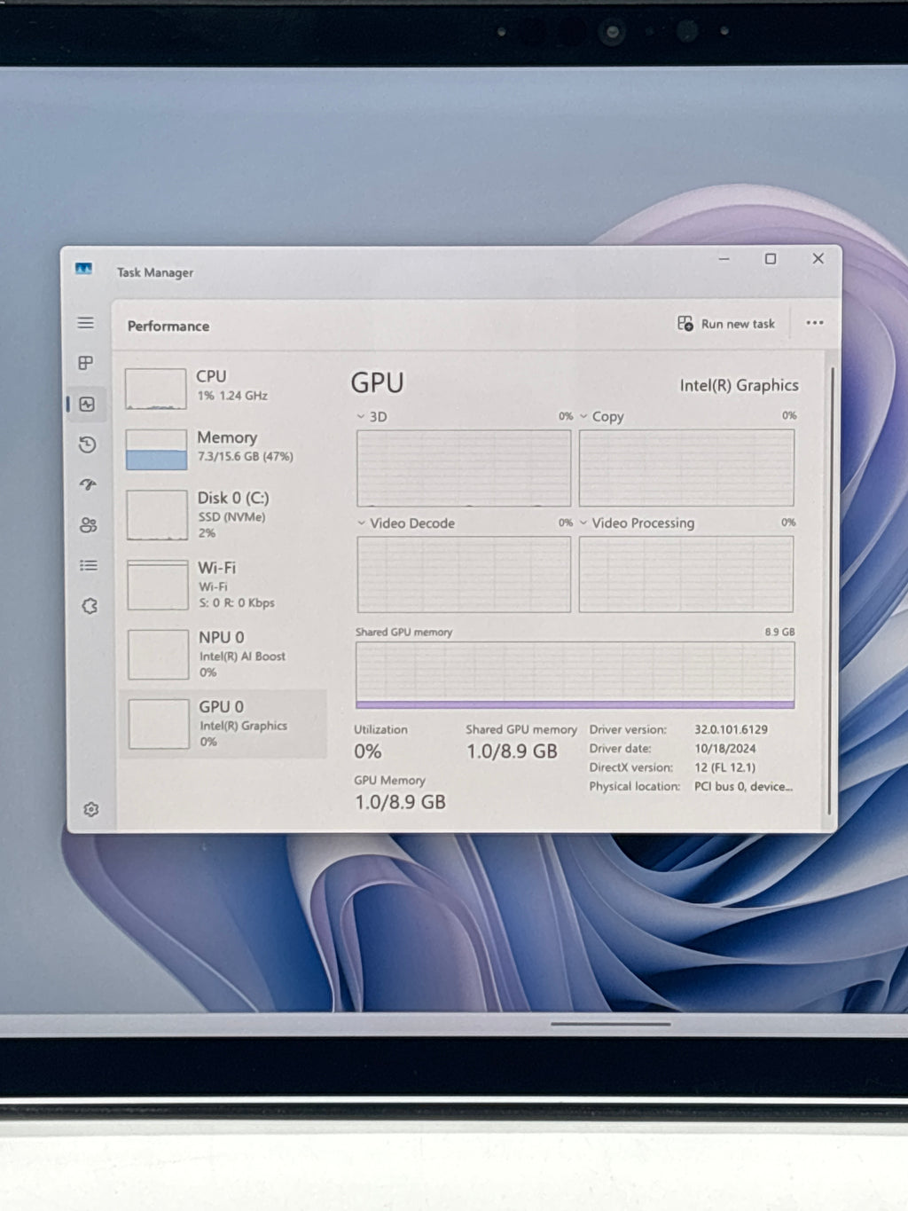The image size is (908, 1211).
Task: Select GPU 0 Intel Graphics entry
Action: (x=223, y=724)
